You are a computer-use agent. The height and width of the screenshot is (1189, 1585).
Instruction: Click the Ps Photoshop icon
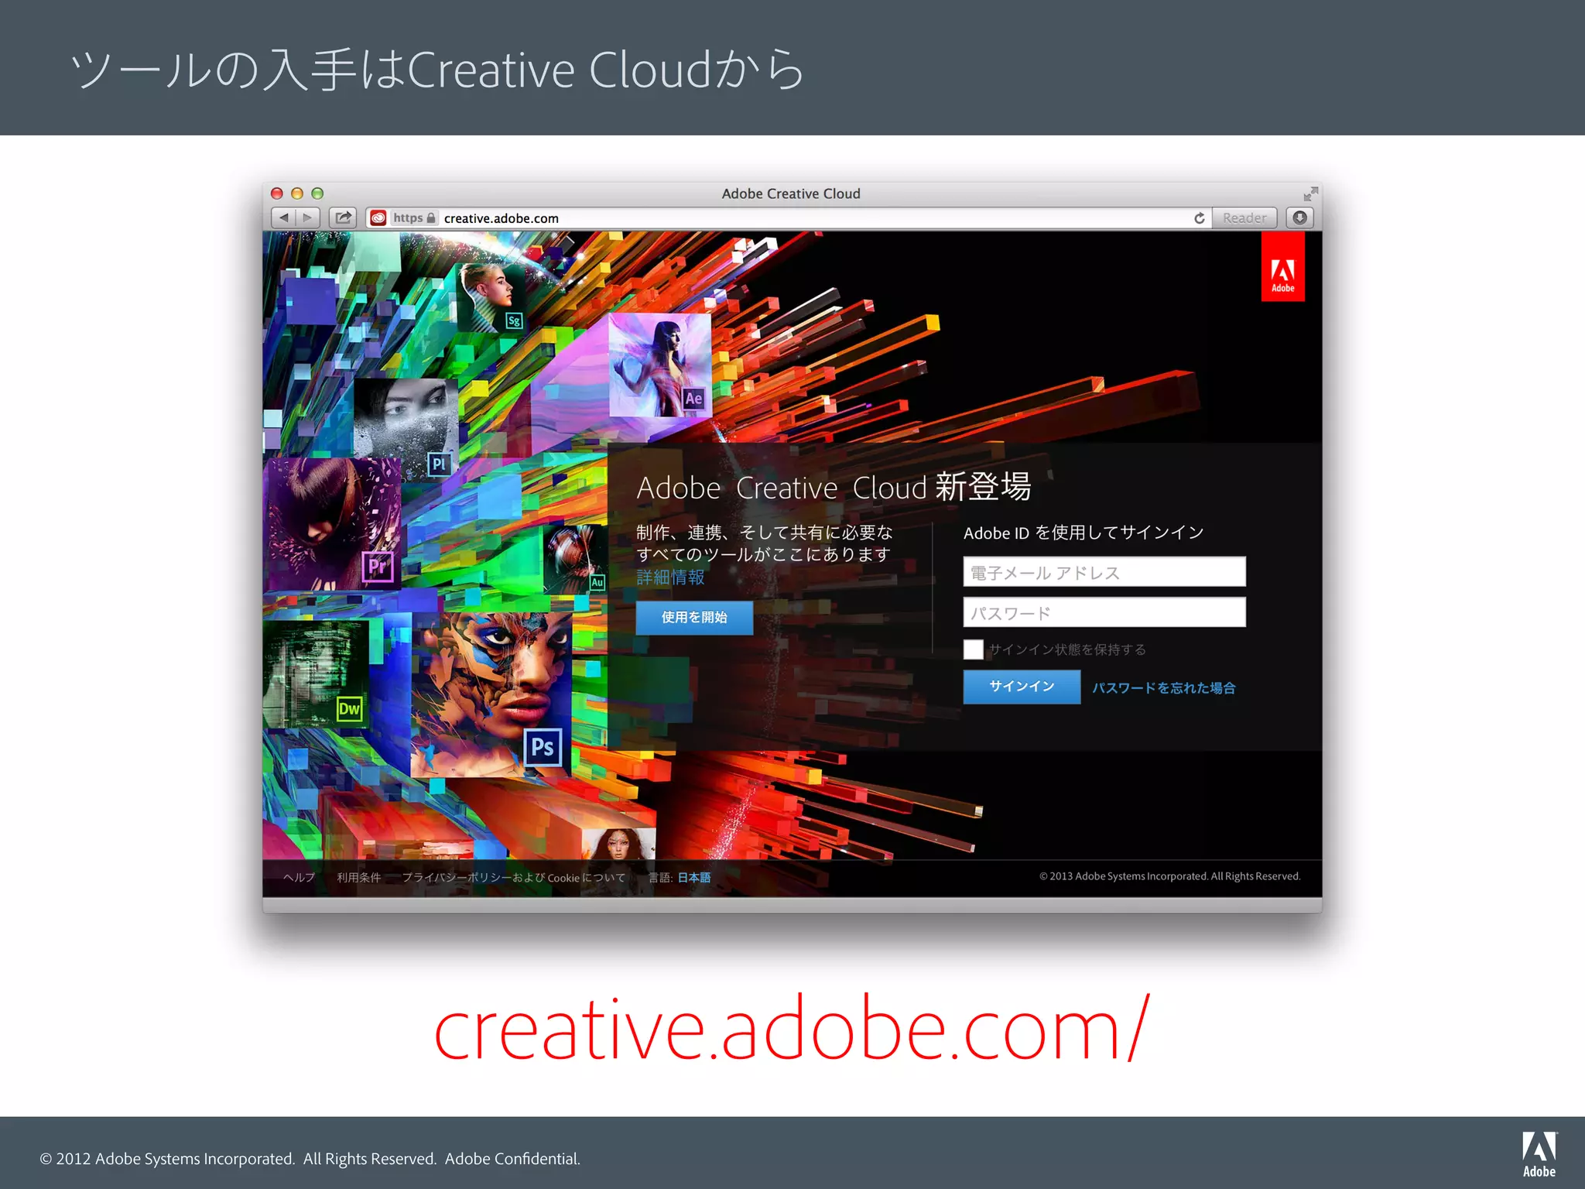point(543,747)
